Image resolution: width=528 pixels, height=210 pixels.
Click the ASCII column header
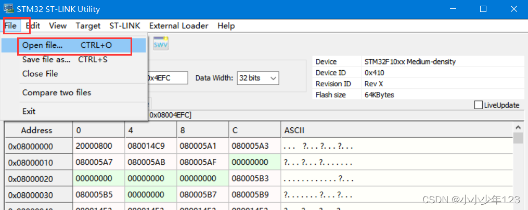pyautogui.click(x=396, y=130)
